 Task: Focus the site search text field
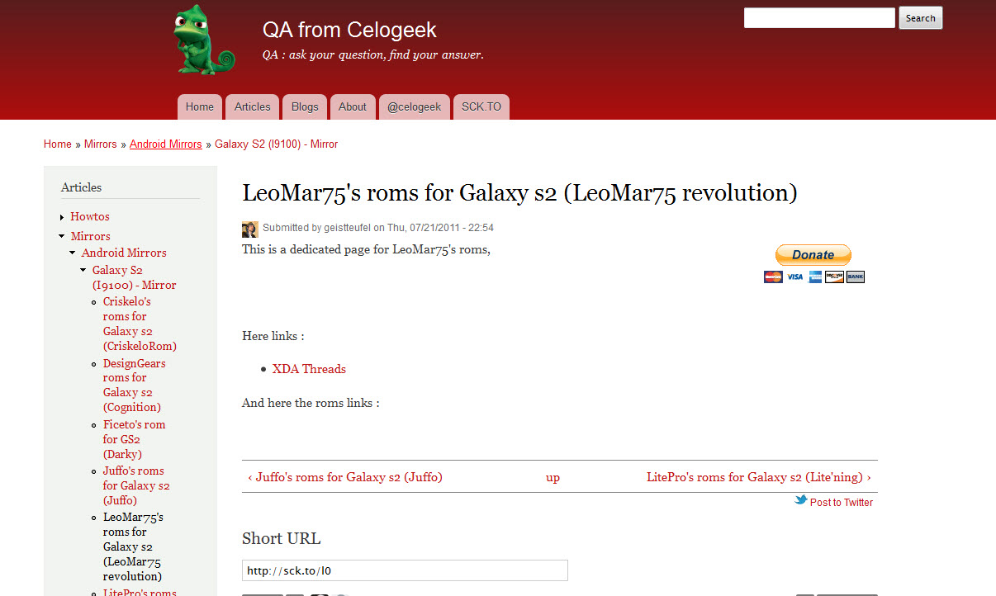(x=819, y=18)
